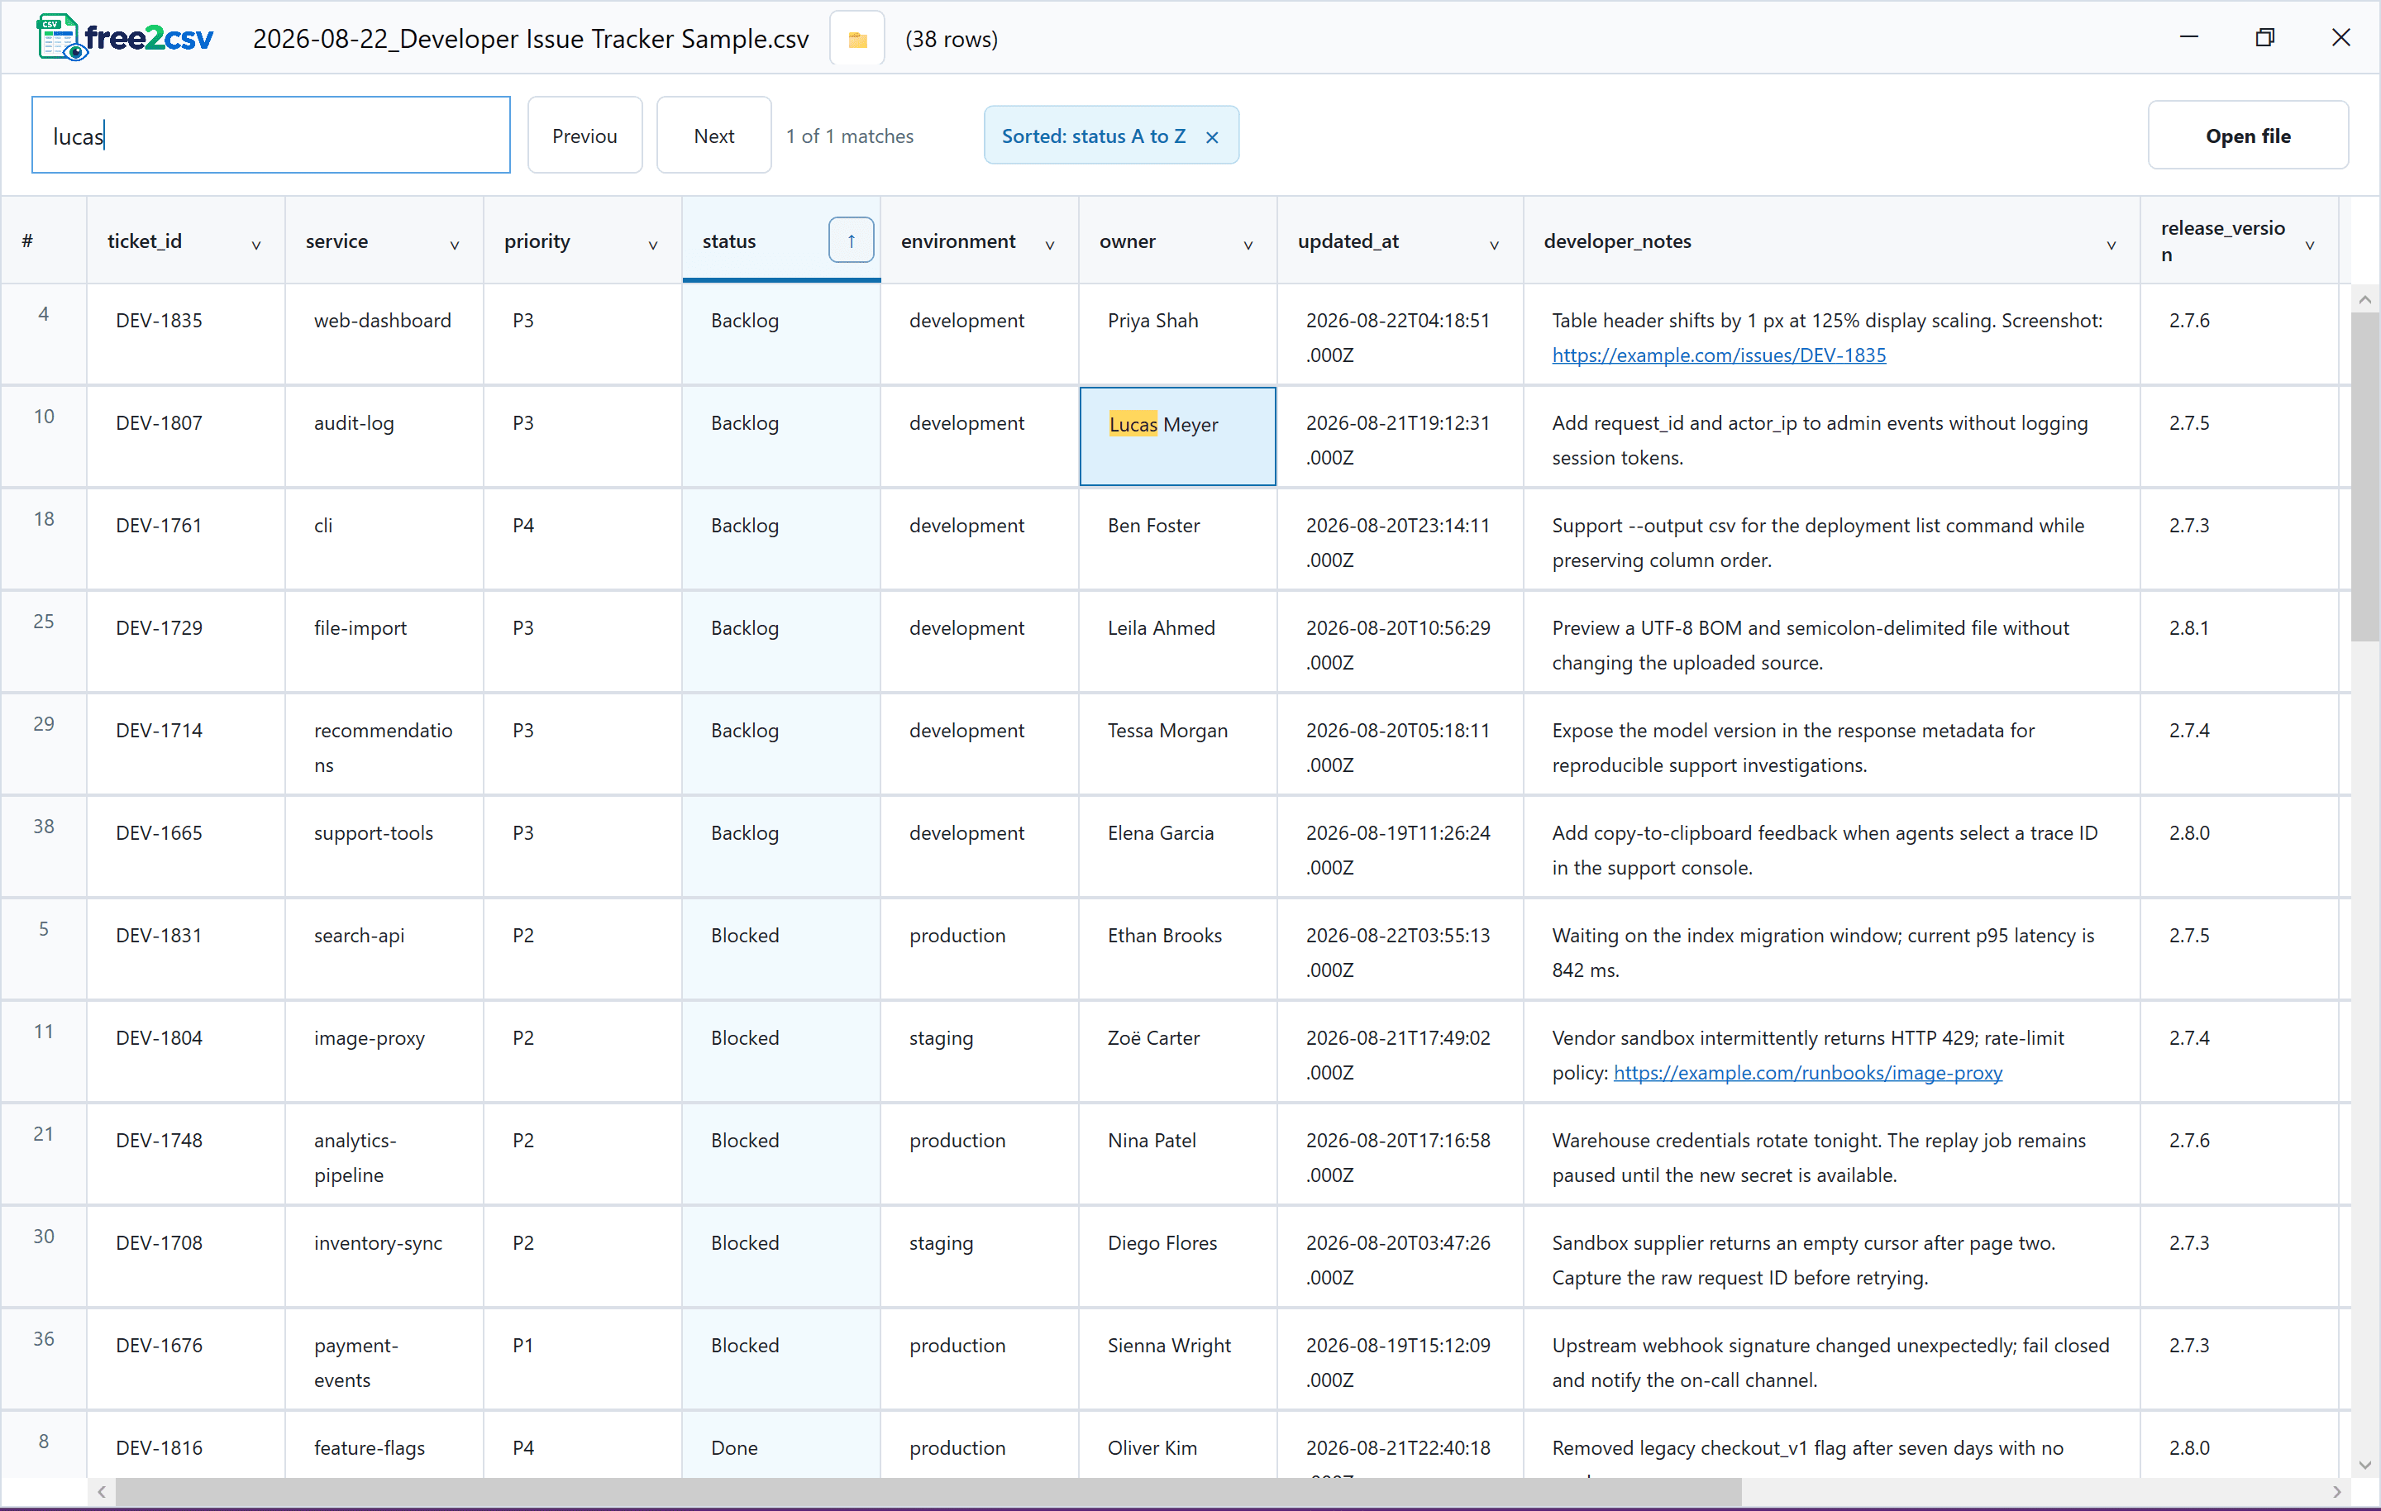Select the audit-log service cell
Screen dimensions: 2381x1511
(x=384, y=436)
